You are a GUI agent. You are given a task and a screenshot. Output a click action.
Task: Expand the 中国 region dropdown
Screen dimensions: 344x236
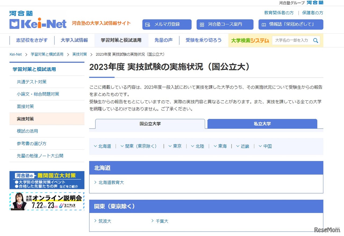coord(265,146)
